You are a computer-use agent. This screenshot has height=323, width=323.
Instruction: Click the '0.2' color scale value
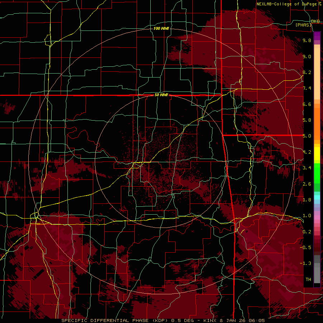[307, 232]
